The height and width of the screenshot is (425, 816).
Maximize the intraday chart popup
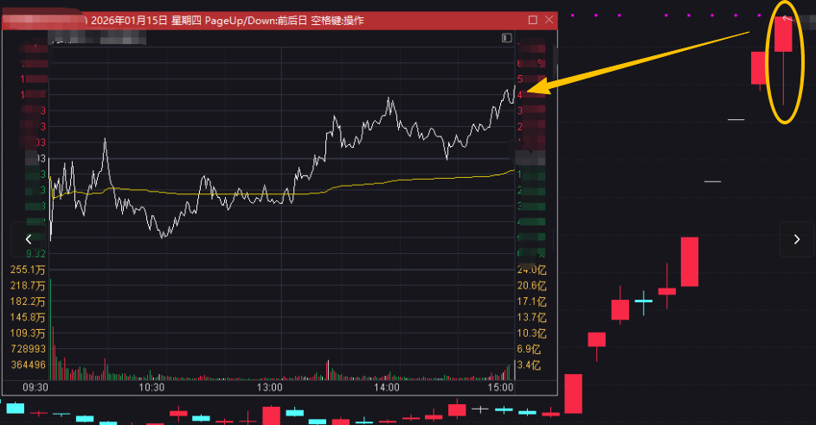coord(532,20)
